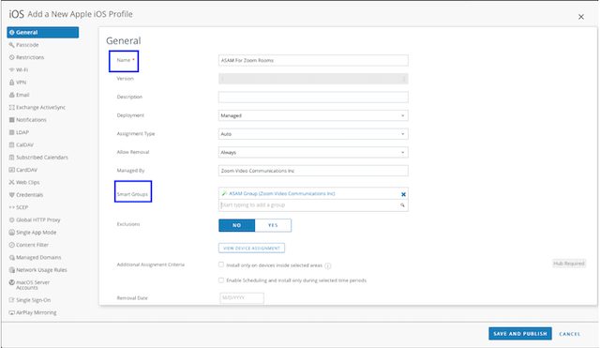Check Enable Scheduling and install during time periods
This screenshot has height=348, width=600.
pyautogui.click(x=221, y=280)
